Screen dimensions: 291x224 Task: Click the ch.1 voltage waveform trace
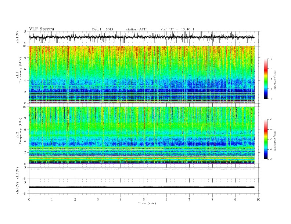[141, 37]
